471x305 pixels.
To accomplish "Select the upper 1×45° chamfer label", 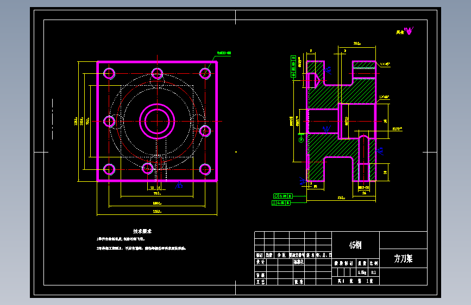I will pos(385,64).
